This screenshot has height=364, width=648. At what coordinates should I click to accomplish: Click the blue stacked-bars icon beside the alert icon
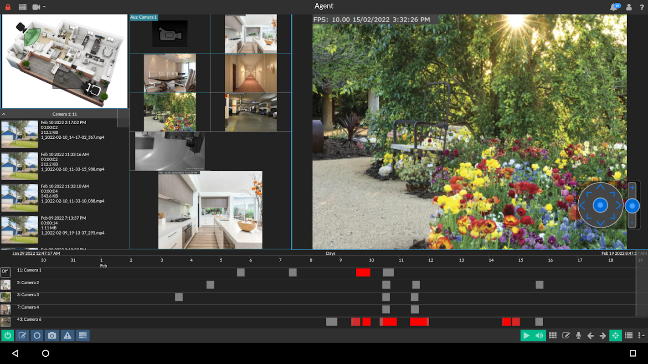(x=82, y=336)
